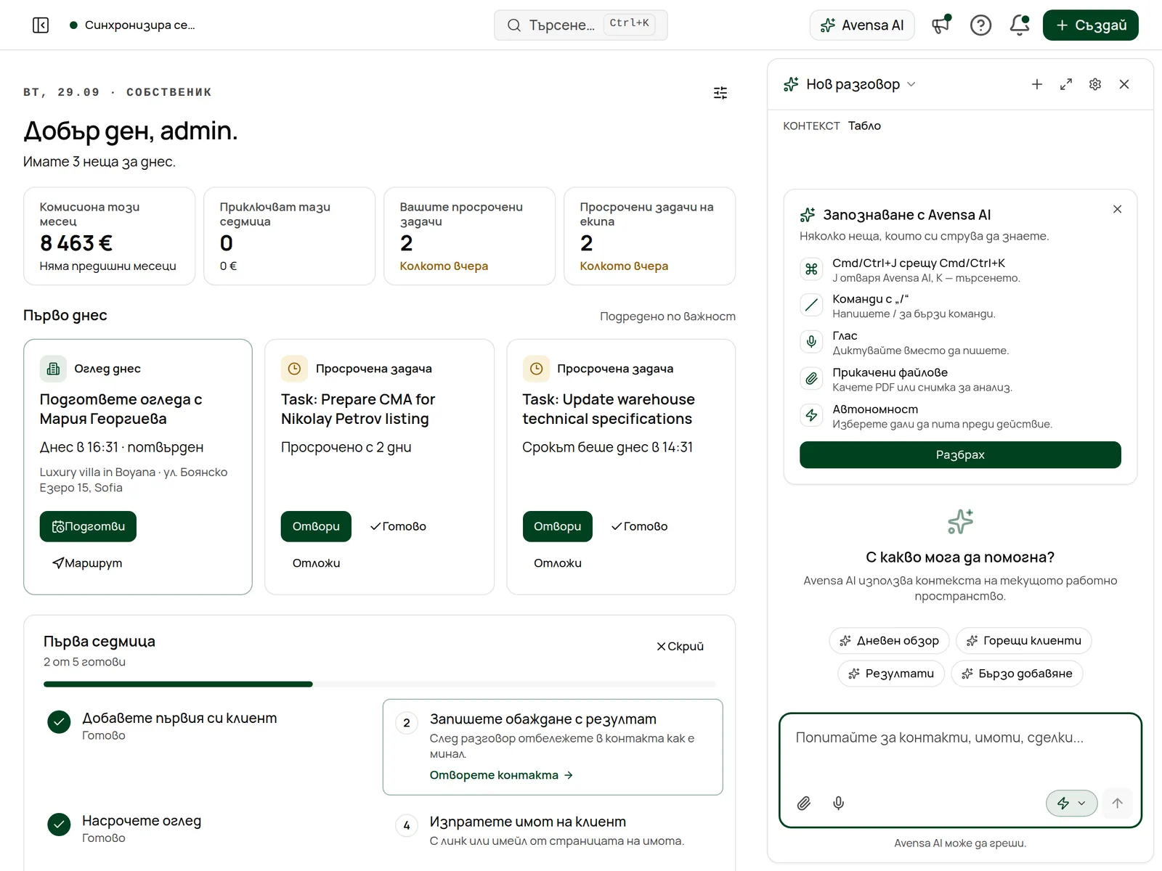Screen dimensions: 1162x871
Task: Open dashboard customization sliders icon
Action: coord(720,93)
